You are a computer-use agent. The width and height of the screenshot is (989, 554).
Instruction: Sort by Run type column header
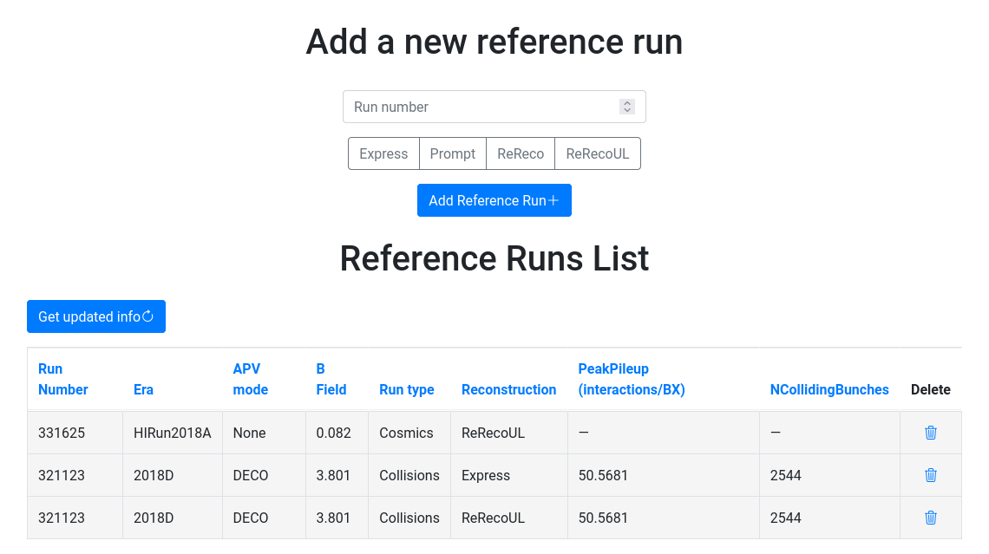tap(407, 389)
